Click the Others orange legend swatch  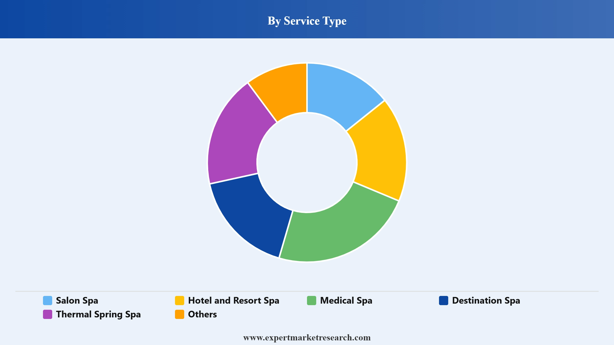tap(180, 314)
